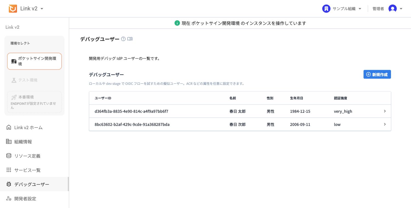
Task: Click the user avatar icon
Action: point(393,8)
